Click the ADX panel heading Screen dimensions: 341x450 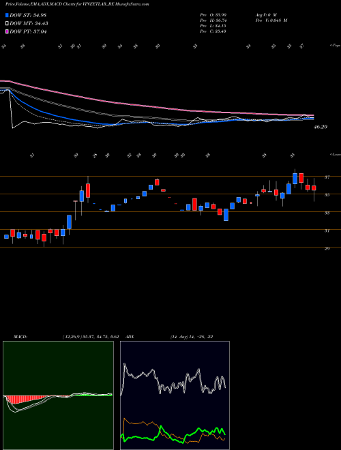[130, 337]
